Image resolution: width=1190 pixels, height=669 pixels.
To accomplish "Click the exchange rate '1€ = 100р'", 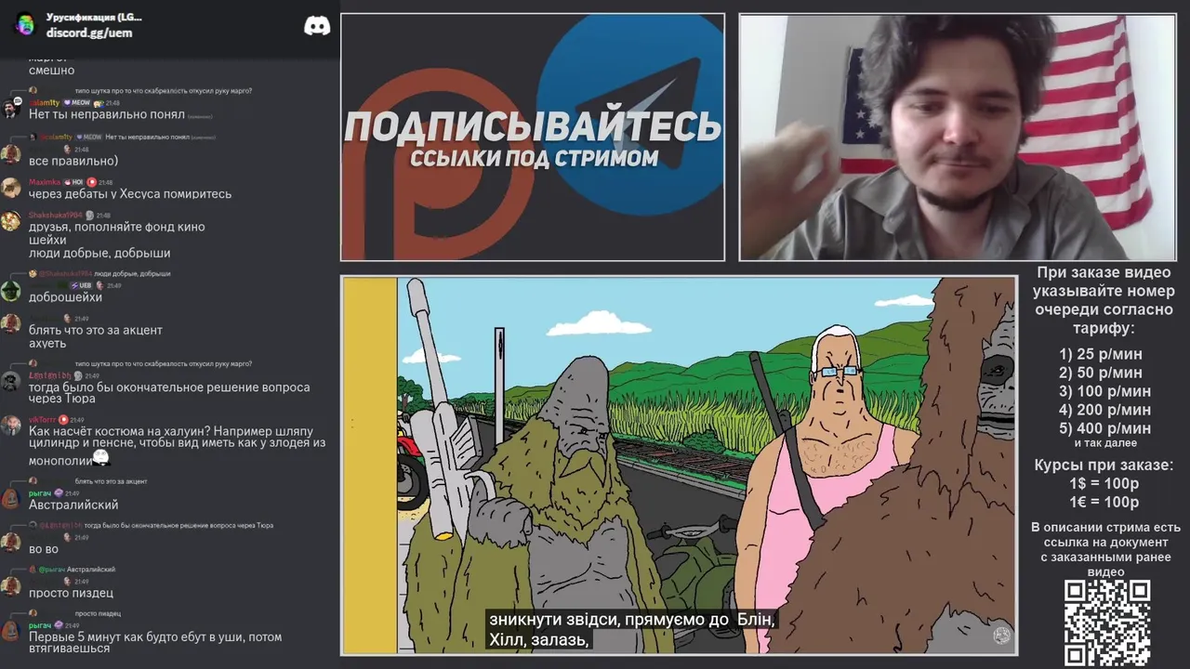I will pos(1104,502).
